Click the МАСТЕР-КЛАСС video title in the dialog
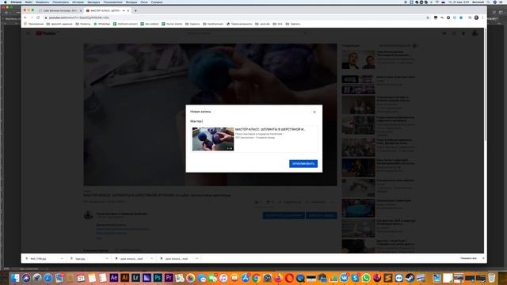This screenshot has height=285, width=507. pos(270,129)
